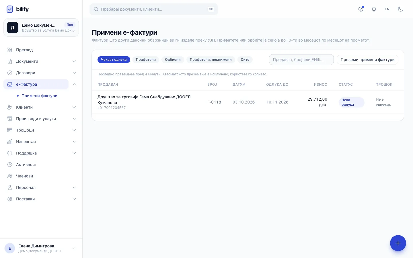Open the Демо Документи company switcher
The width and height of the screenshot is (413, 258).
(41, 28)
